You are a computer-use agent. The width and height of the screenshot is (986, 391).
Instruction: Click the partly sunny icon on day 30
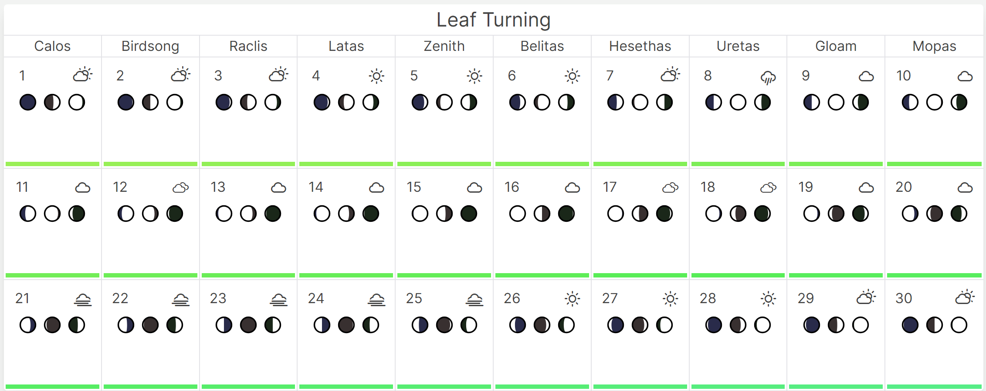tap(965, 297)
